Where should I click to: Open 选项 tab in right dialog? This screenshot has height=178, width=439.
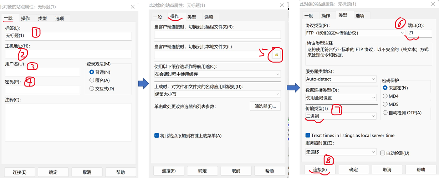pos(360,16)
